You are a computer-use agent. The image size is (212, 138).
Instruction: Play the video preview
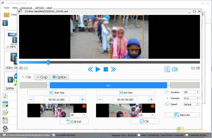click(x=98, y=69)
